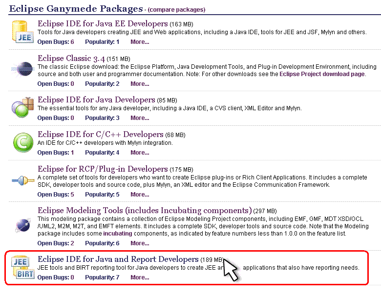Click the (151 MB) size text

(118, 59)
